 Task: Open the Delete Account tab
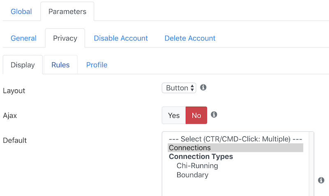pos(190,38)
